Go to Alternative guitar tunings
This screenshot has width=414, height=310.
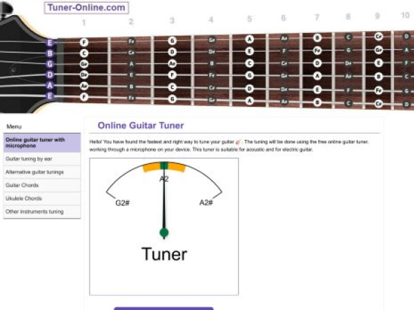[x=42, y=172]
